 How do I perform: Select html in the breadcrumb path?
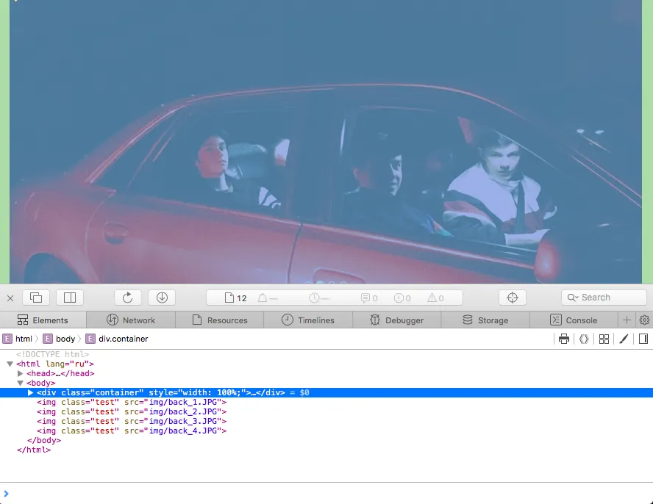point(18,339)
